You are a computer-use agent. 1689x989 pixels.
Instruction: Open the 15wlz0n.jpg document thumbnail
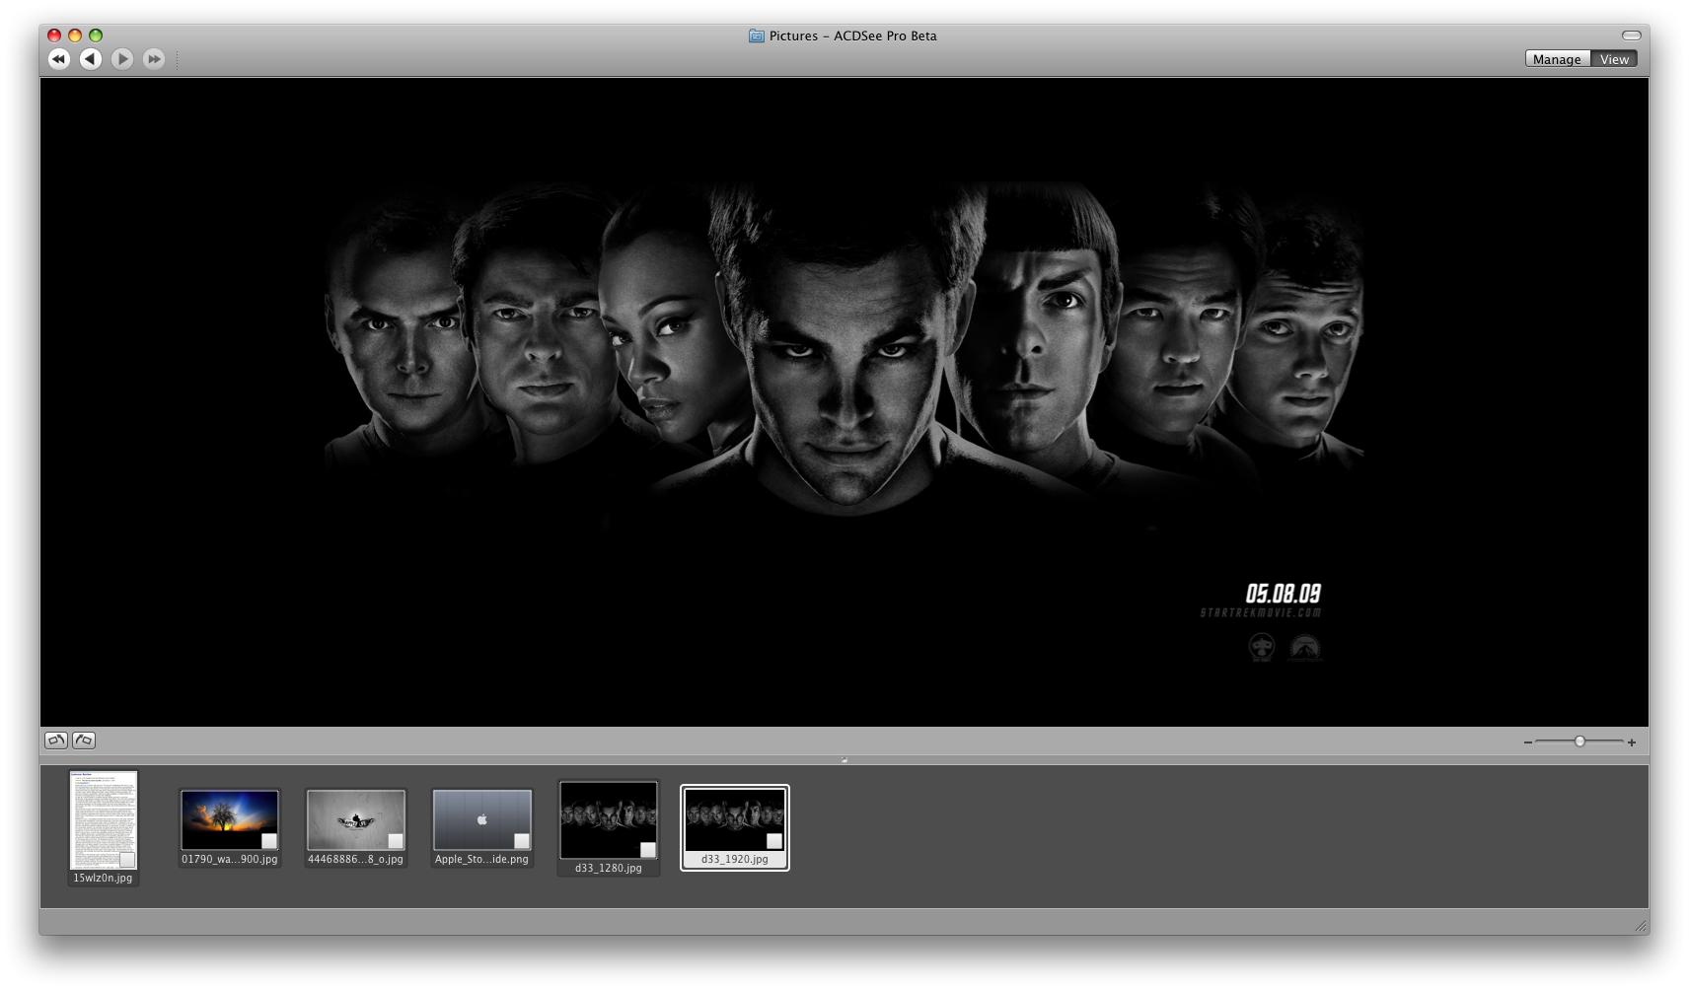(104, 819)
